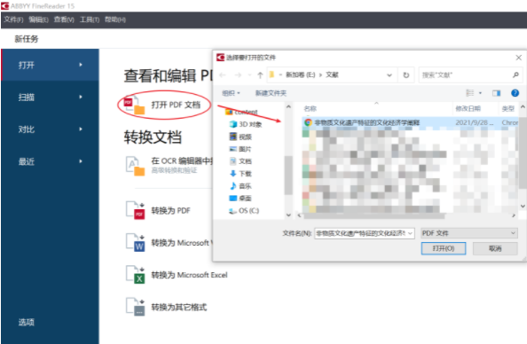Sort by 修改日期 column header
The image size is (527, 344).
click(468, 108)
